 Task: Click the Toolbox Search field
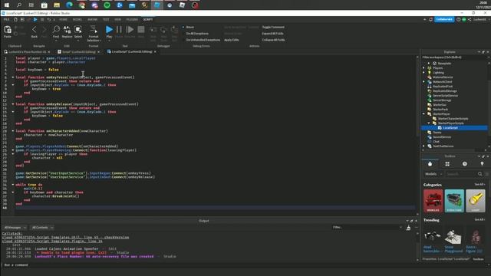(x=461, y=174)
